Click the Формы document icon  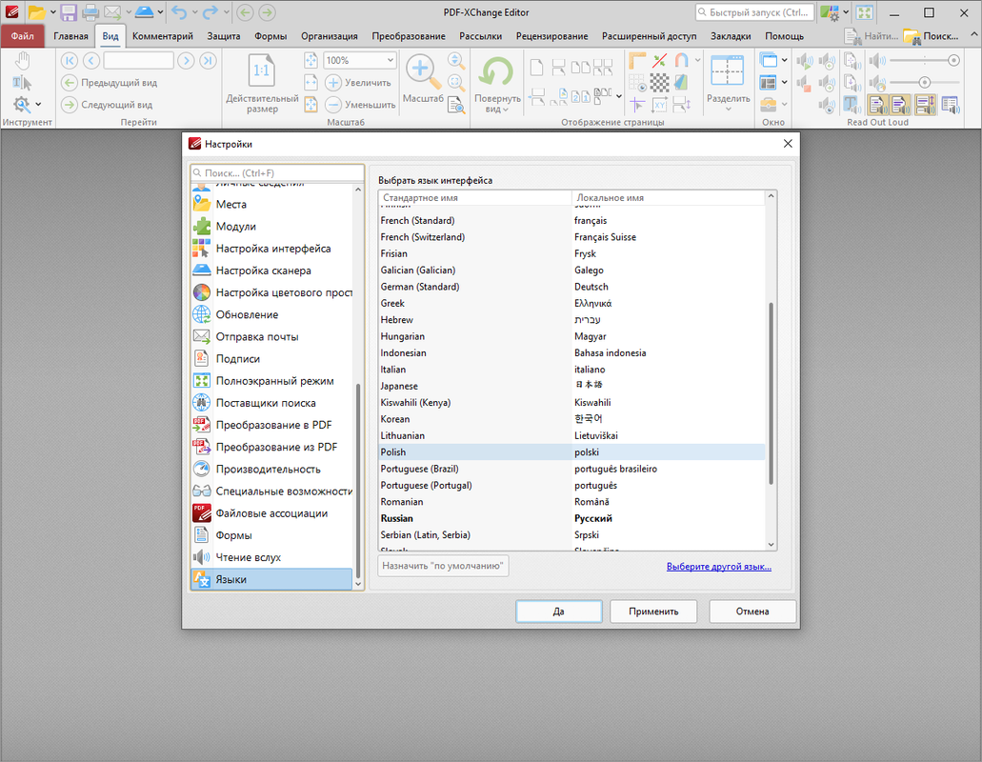pyautogui.click(x=202, y=535)
